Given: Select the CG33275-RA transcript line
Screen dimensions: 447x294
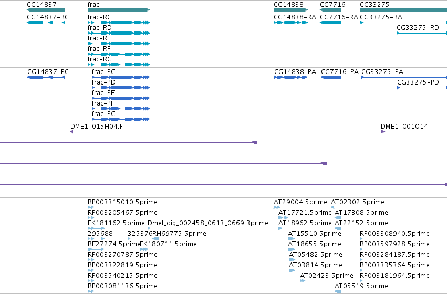Looking at the screenshot, I should (x=403, y=23).
